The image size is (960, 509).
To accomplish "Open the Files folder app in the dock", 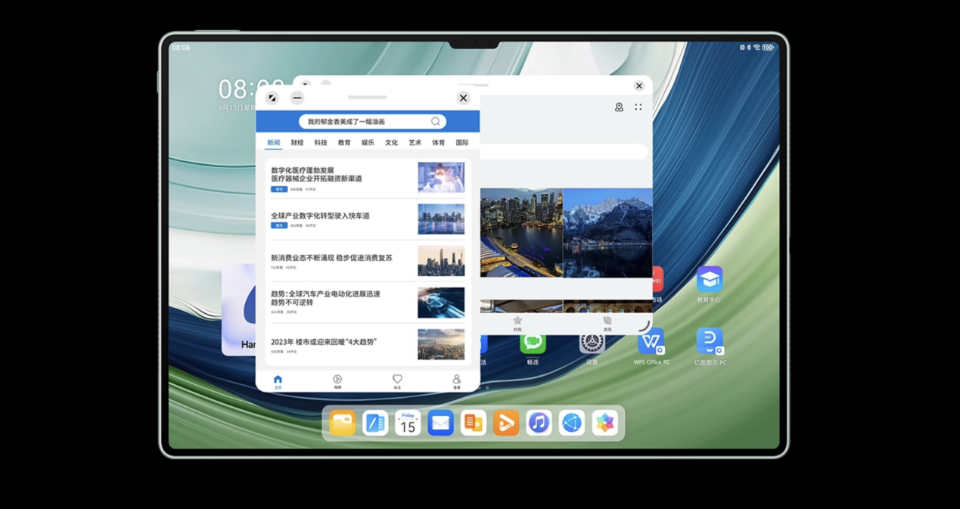I will 342,423.
